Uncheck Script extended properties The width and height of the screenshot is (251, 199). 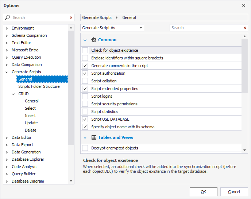click(x=85, y=89)
